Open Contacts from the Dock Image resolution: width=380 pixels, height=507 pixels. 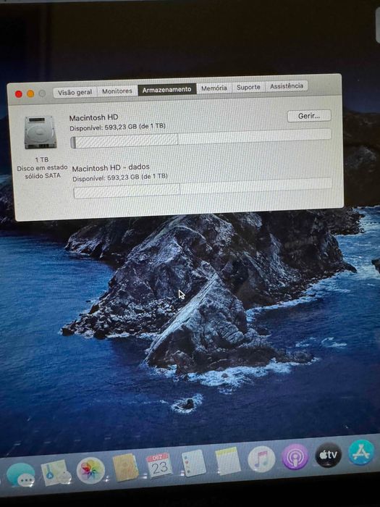tap(125, 468)
